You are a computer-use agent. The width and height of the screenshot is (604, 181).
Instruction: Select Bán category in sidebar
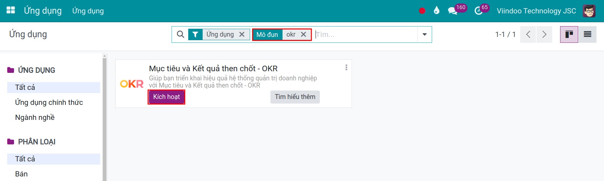coord(54,174)
